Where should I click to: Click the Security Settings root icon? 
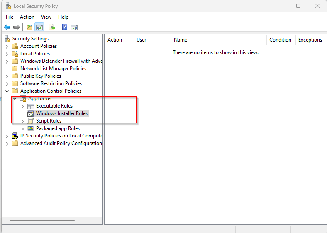click(x=7, y=39)
